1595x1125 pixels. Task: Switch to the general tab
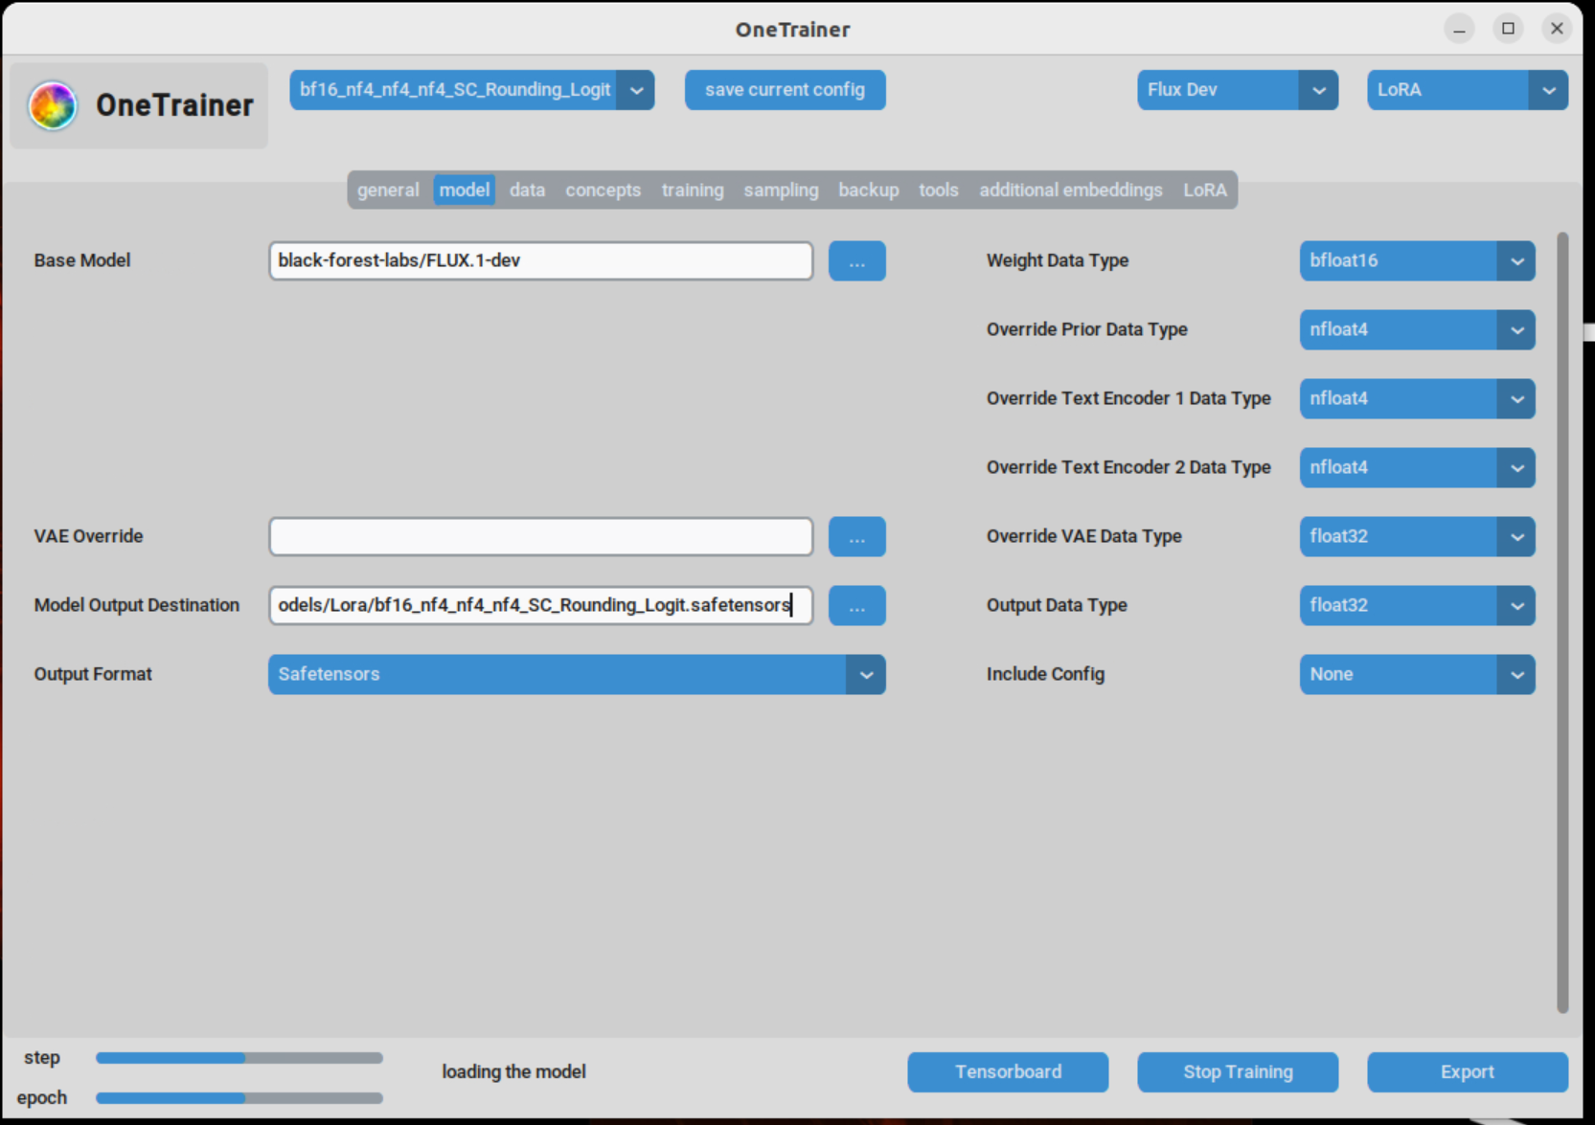(x=388, y=190)
